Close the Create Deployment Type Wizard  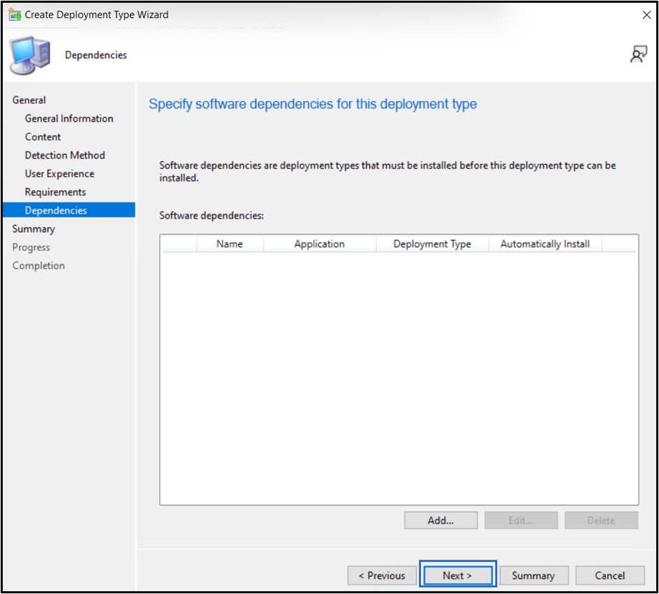[x=646, y=15]
